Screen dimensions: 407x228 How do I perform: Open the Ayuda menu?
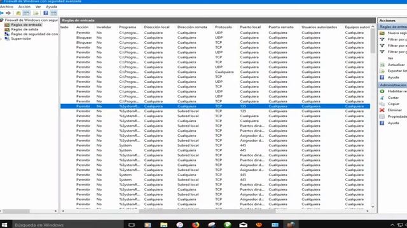(52, 7)
